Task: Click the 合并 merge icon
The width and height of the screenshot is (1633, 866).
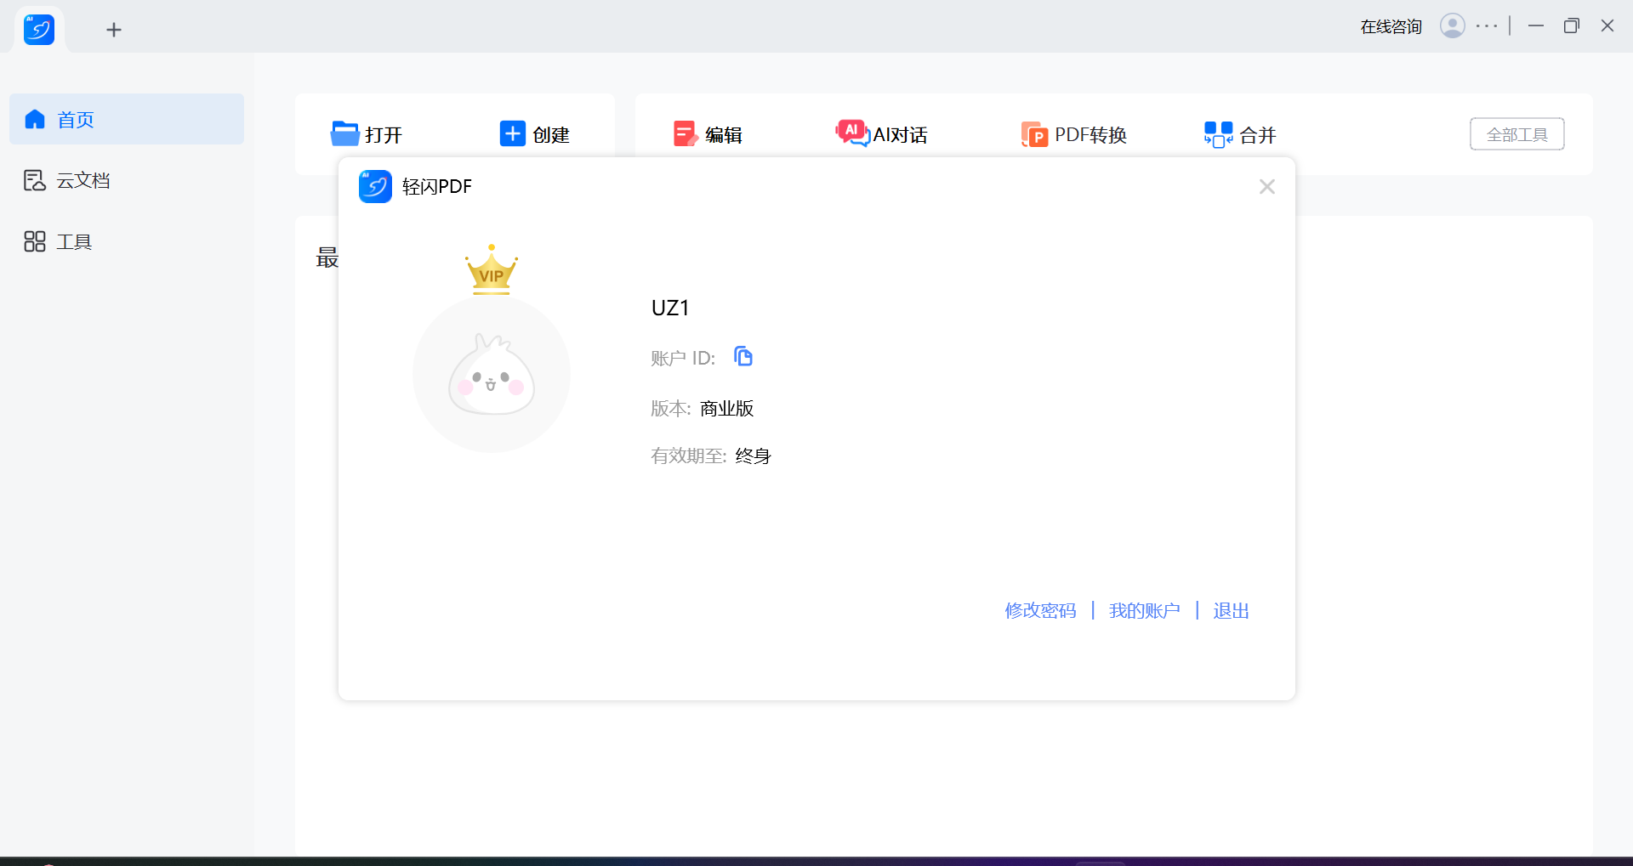Action: tap(1218, 134)
